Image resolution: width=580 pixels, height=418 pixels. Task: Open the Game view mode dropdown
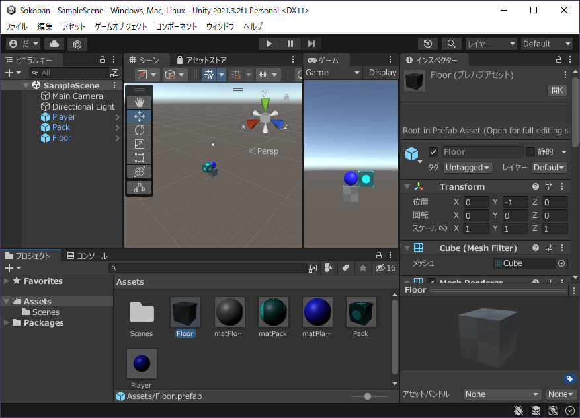332,73
